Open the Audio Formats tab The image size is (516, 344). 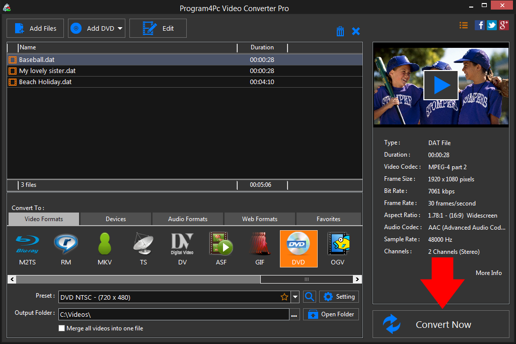pos(188,219)
